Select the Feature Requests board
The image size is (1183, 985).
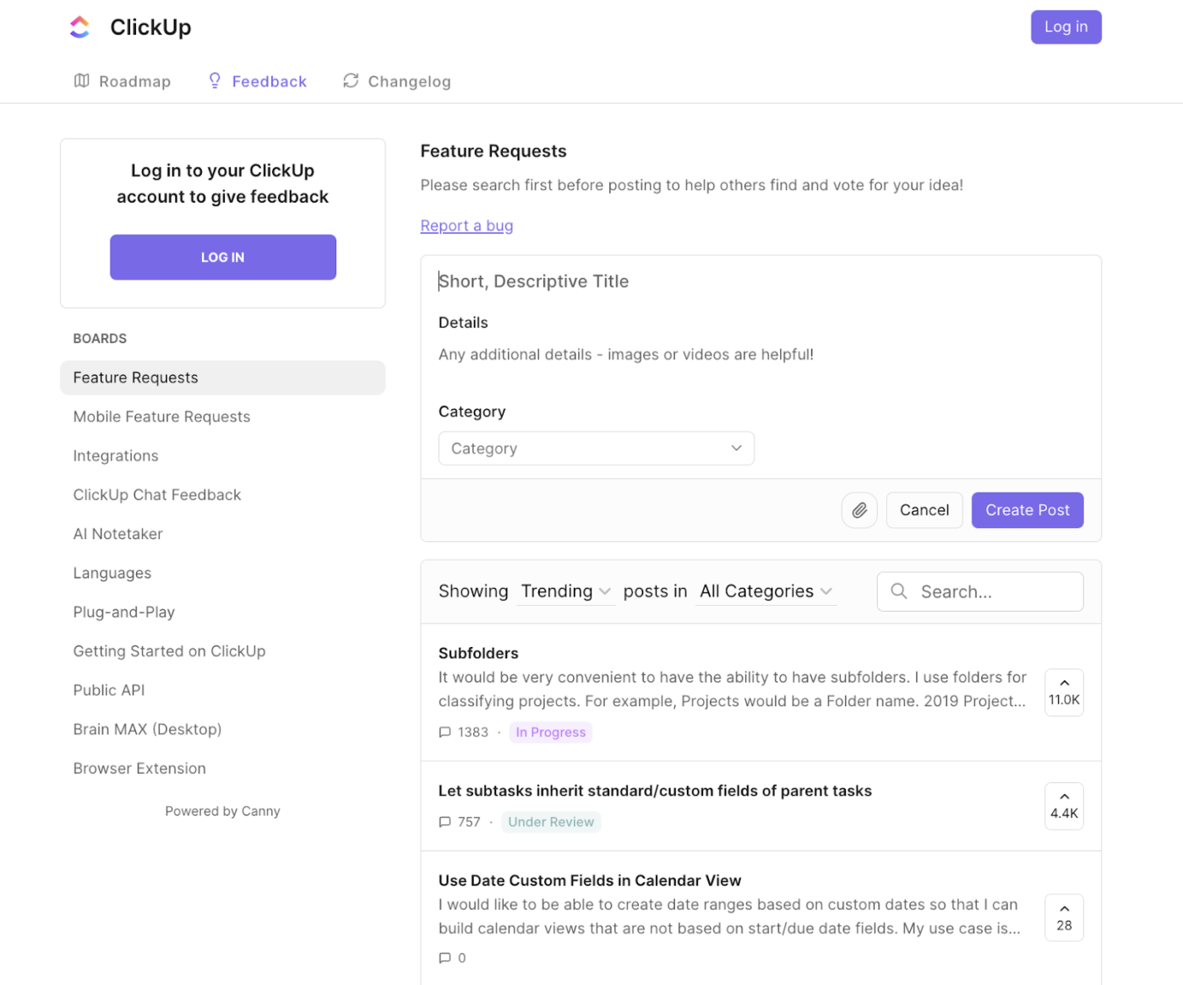[x=223, y=378]
